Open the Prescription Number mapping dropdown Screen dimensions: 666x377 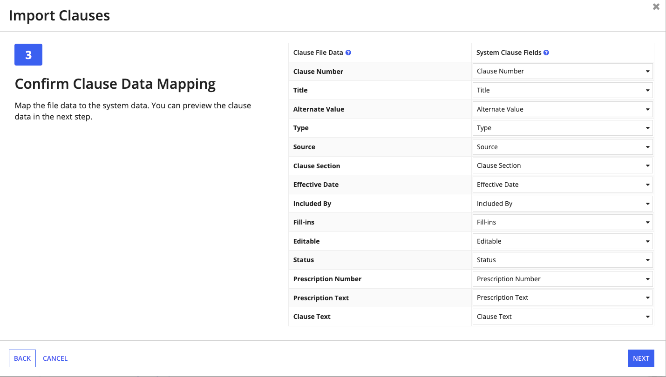tap(563, 279)
